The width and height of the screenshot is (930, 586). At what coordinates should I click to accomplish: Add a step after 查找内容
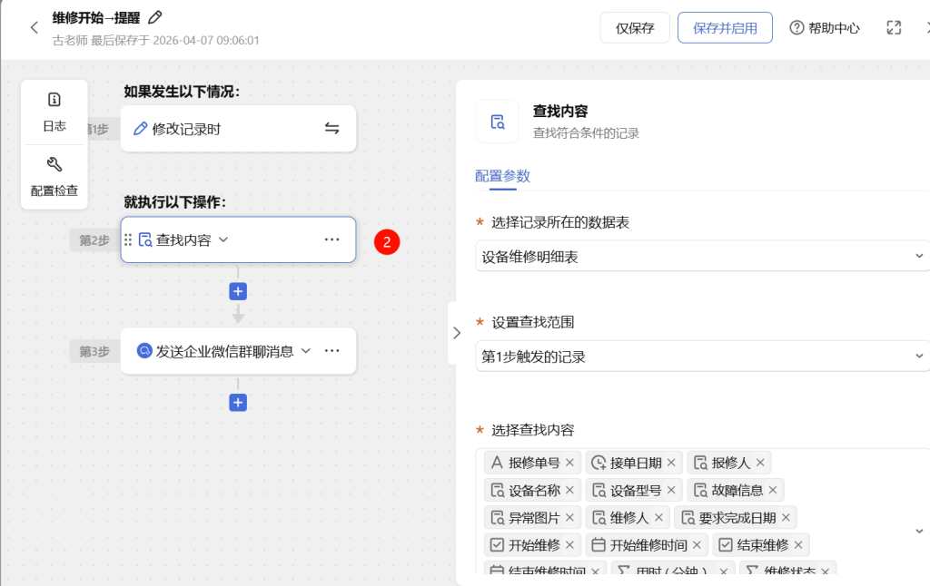coord(238,291)
